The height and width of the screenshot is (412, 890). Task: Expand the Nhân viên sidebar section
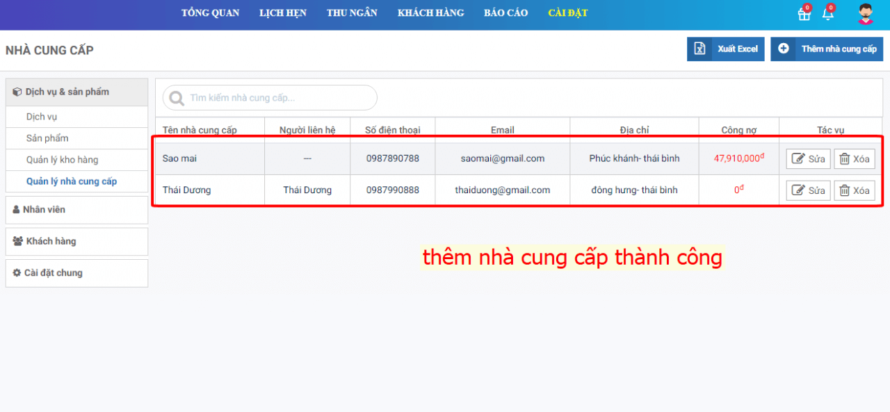pos(76,210)
